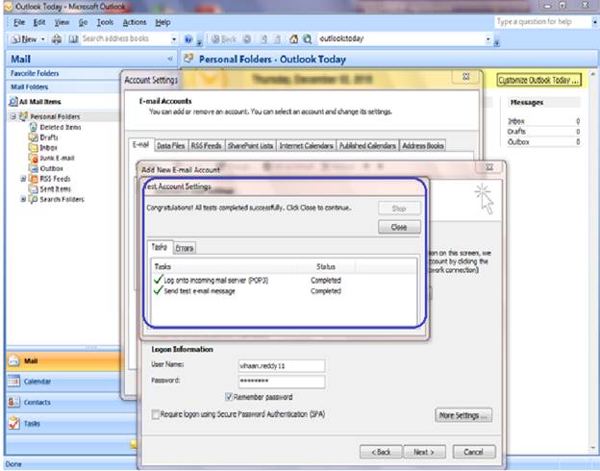
Task: Switch to the RSS Feeds tab
Action: pos(206,146)
